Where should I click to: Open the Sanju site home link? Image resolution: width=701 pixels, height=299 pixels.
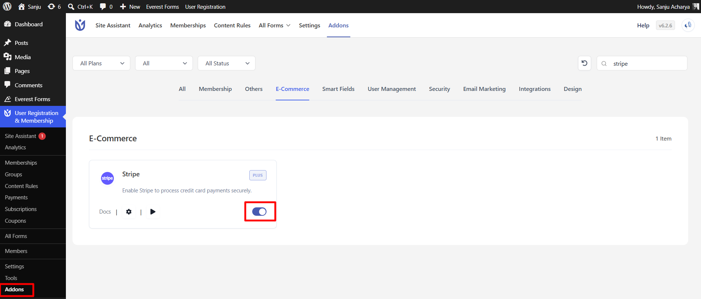[x=30, y=7]
